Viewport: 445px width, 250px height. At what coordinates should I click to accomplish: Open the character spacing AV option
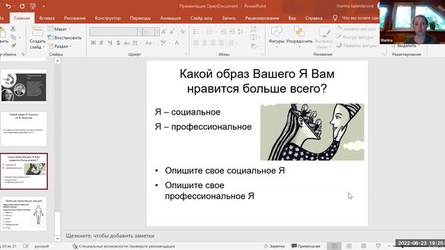coord(135,43)
